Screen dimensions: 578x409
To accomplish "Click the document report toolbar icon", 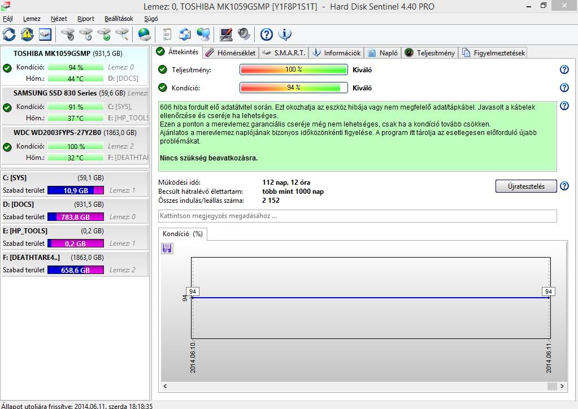I will [x=167, y=34].
